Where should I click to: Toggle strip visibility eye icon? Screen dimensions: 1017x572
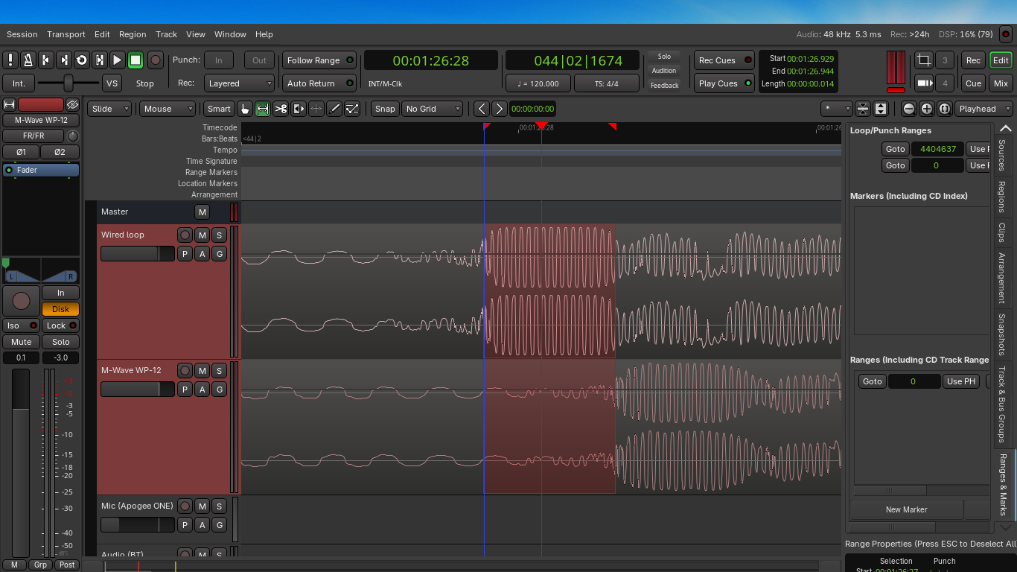click(72, 105)
